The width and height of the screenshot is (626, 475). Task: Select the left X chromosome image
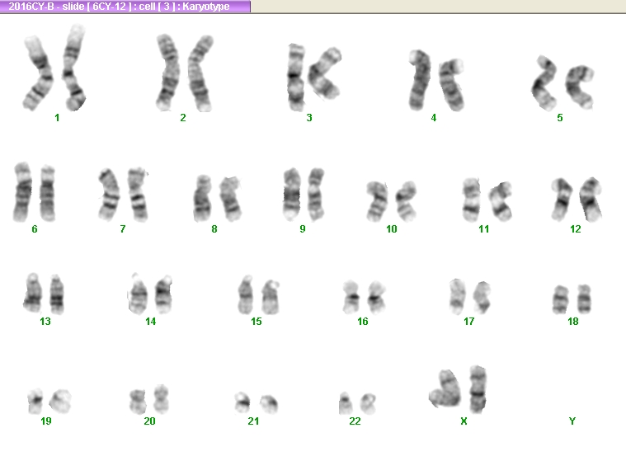pyautogui.click(x=445, y=388)
